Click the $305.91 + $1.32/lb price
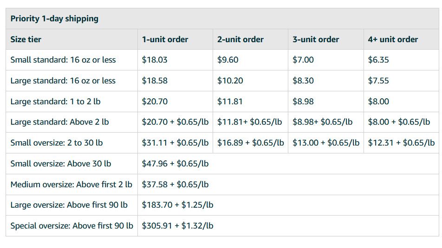The height and width of the screenshot is (248, 442). click(x=177, y=226)
